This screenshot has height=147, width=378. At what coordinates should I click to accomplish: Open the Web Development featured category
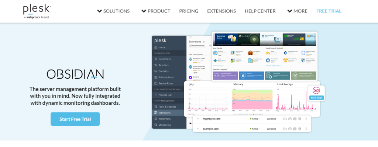226,76
